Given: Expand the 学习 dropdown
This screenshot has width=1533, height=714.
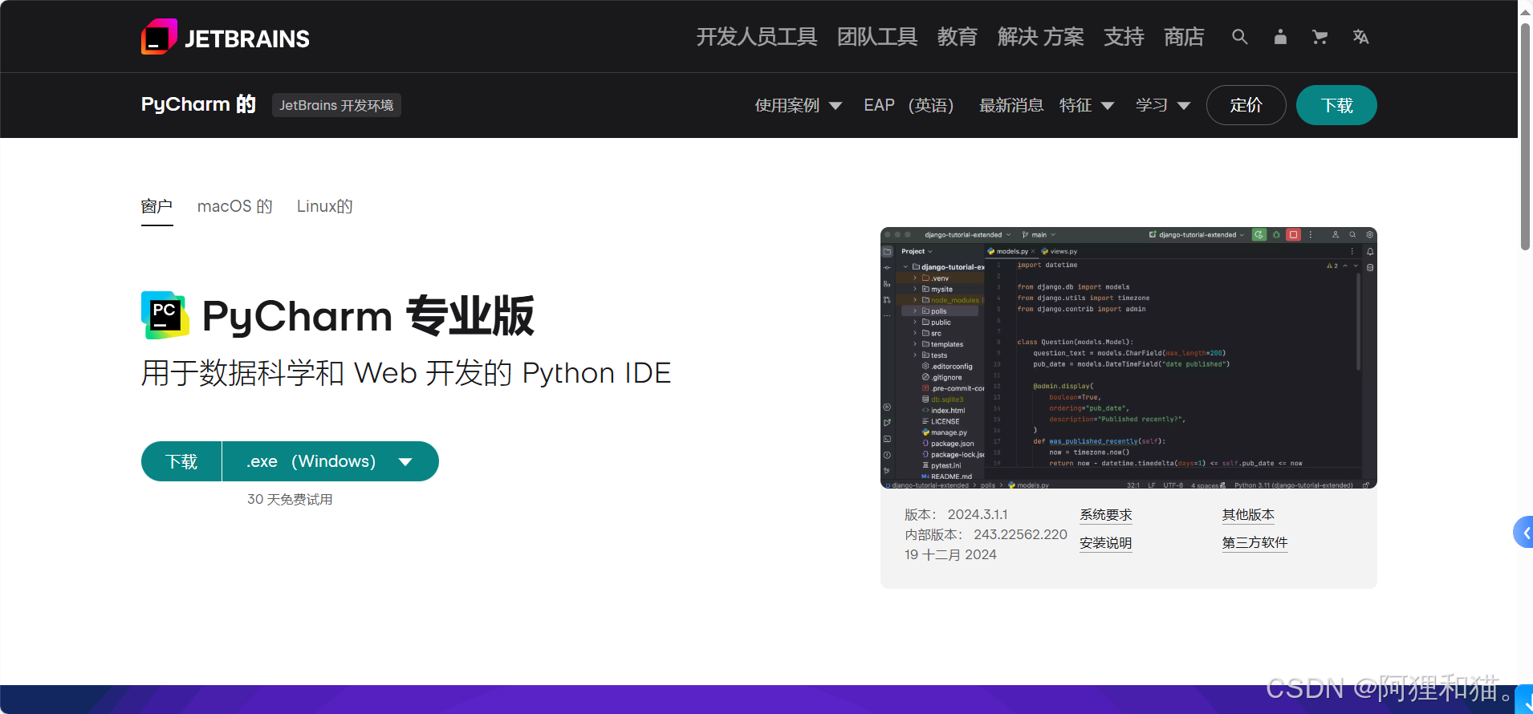Looking at the screenshot, I should [x=1162, y=105].
